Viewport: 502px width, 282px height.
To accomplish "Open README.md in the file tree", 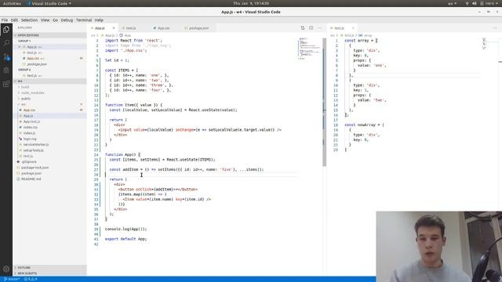I will 49,179.
